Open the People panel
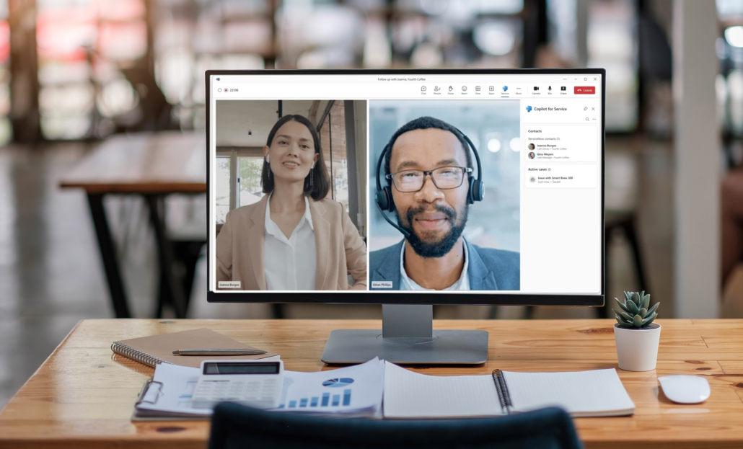 (438, 88)
